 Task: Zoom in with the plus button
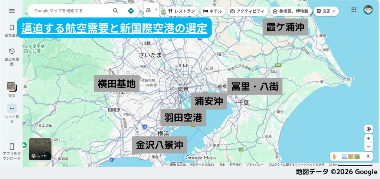[368, 139]
